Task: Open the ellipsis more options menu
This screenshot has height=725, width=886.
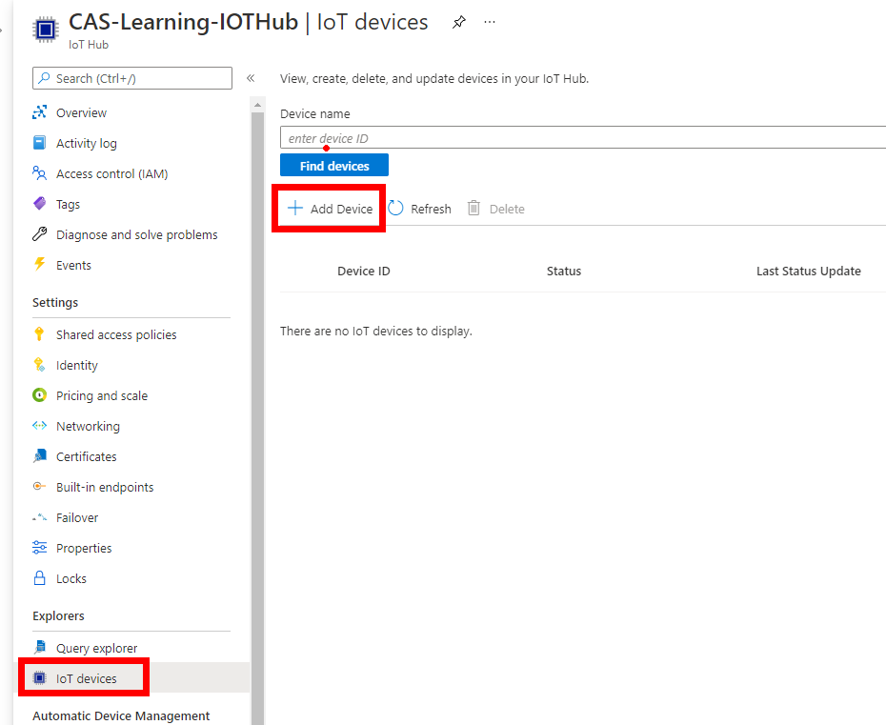Action: point(490,22)
